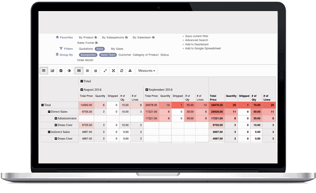Viewport: 316px width, 193px height.
Task: Click the Favorites star icon
Action: pyautogui.click(x=57, y=37)
